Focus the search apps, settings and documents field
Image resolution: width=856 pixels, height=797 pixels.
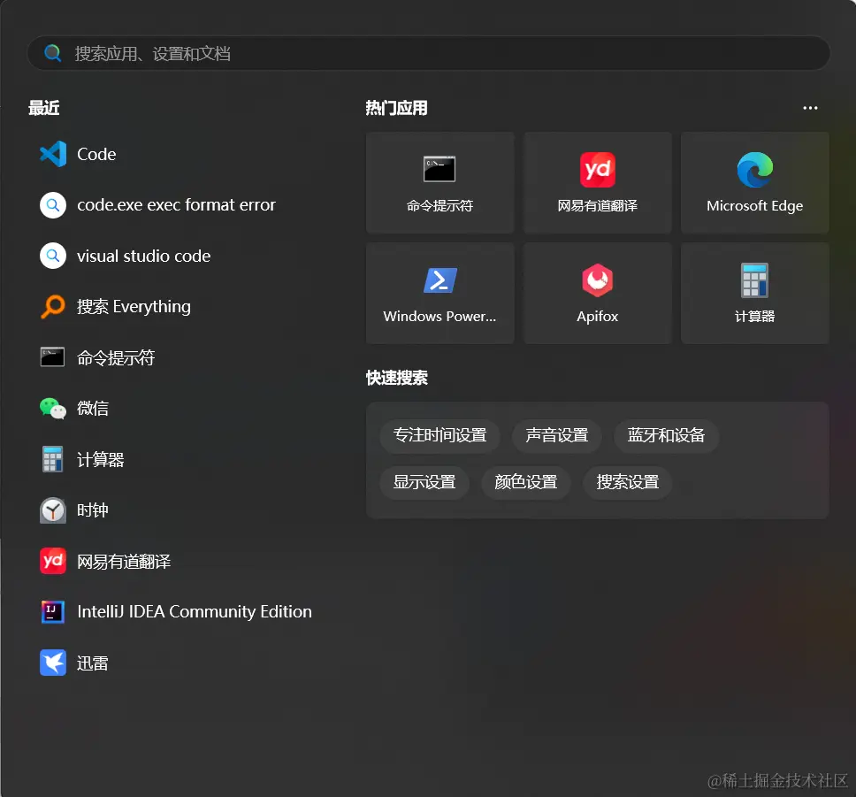click(429, 53)
